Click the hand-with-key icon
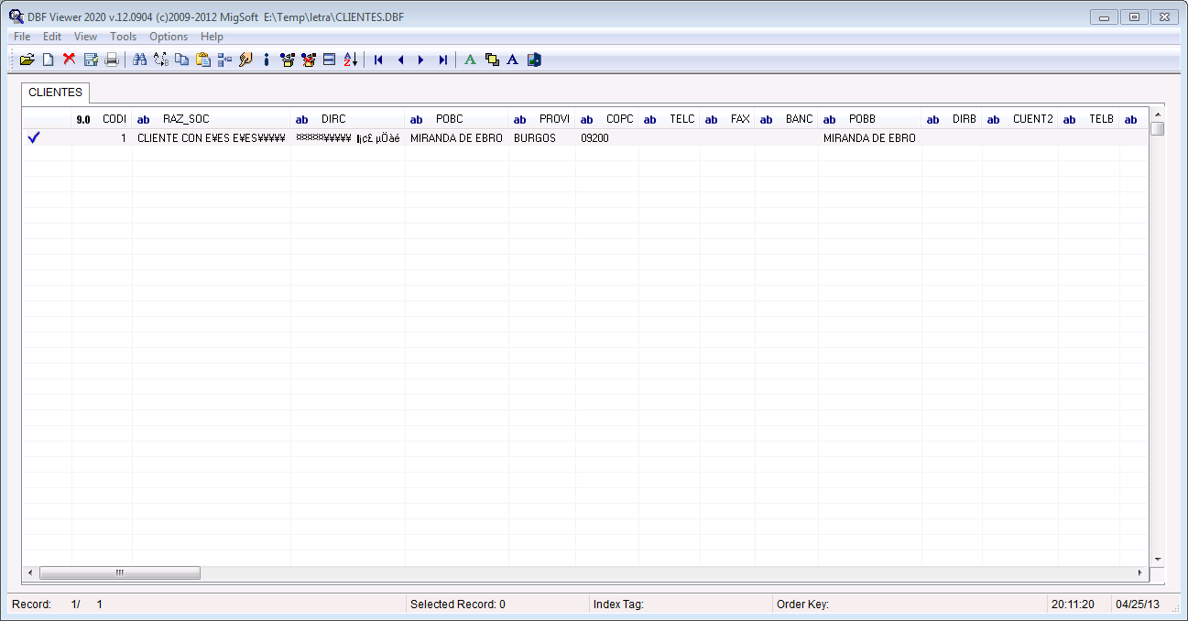The image size is (1188, 621). (x=245, y=60)
